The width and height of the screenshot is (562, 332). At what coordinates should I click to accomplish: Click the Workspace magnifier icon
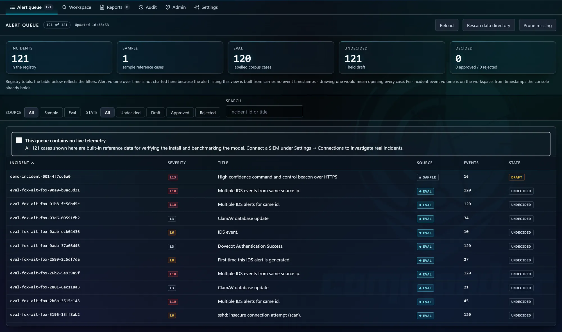click(64, 7)
